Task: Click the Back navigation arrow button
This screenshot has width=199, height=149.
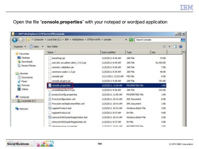Action: coord(15,40)
